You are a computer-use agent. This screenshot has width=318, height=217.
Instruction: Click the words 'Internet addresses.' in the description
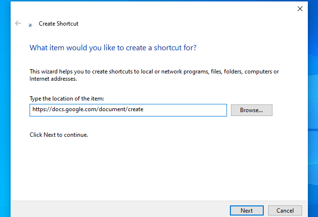(x=53, y=78)
